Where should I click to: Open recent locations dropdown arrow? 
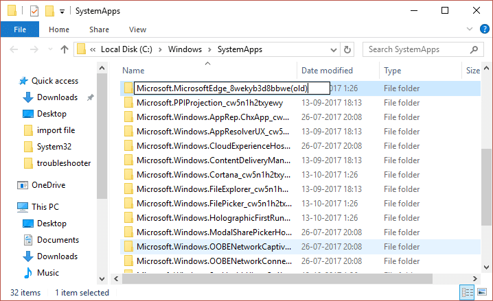[50, 49]
